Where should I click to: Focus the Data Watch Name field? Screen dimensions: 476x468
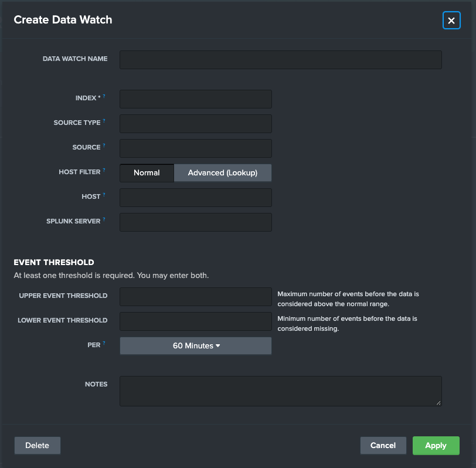(280, 60)
